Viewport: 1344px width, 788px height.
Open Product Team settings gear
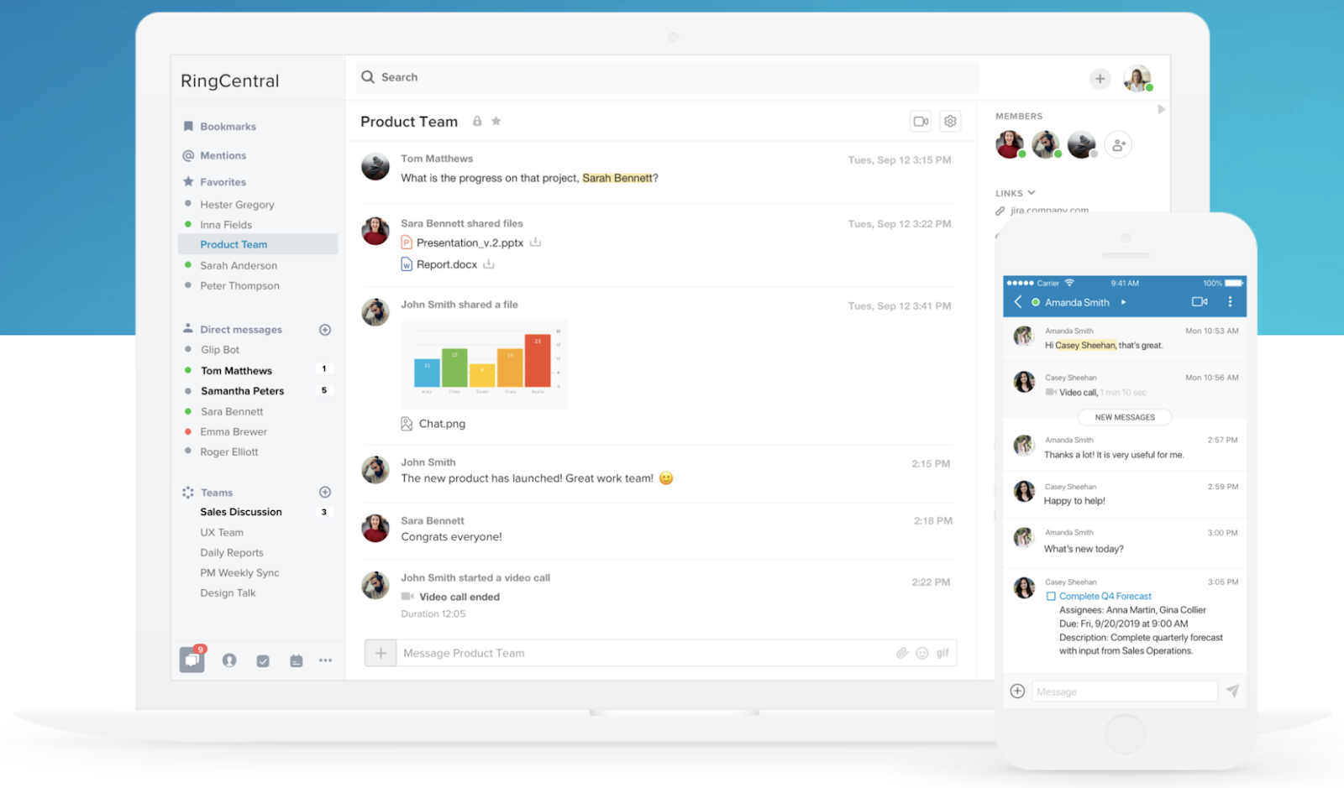950,122
